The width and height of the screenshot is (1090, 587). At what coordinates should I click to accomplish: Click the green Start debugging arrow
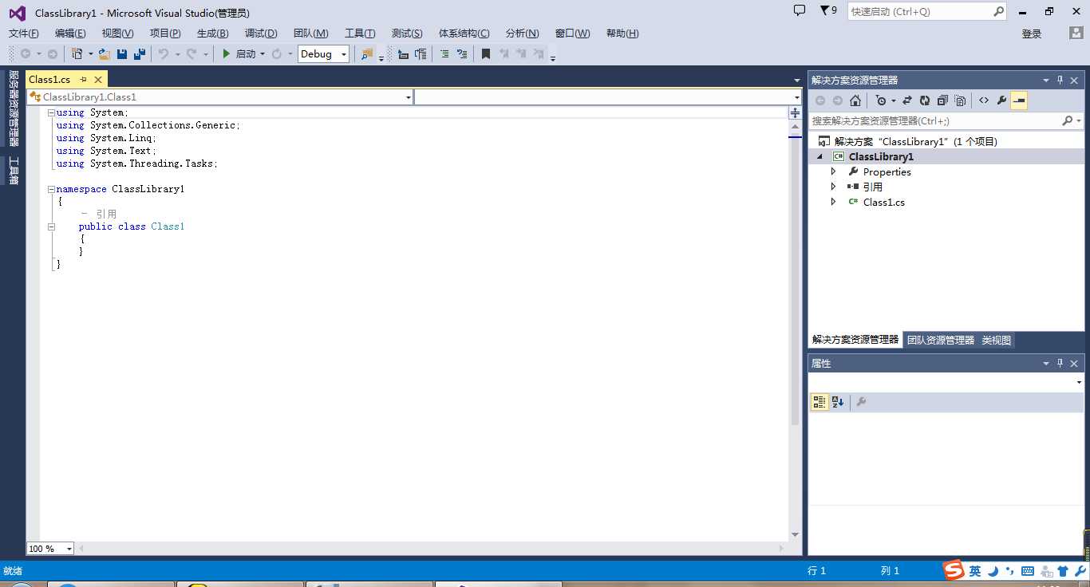(227, 53)
